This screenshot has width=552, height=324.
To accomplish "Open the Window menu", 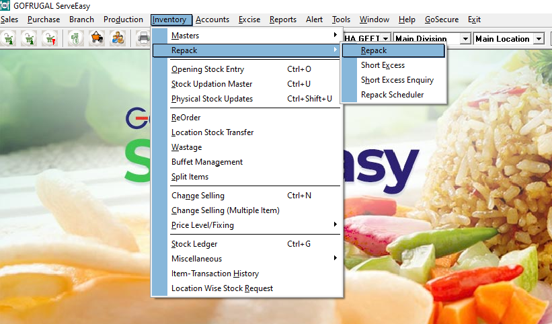I will point(374,19).
